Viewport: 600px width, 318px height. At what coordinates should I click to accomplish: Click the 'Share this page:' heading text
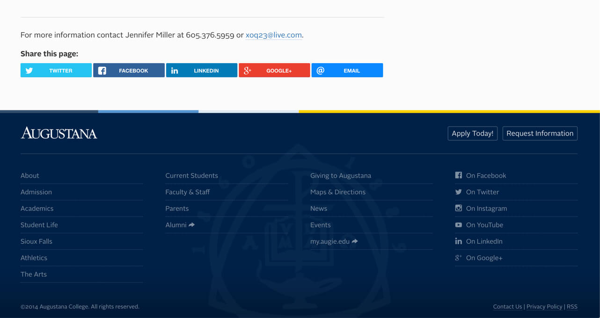pyautogui.click(x=50, y=54)
